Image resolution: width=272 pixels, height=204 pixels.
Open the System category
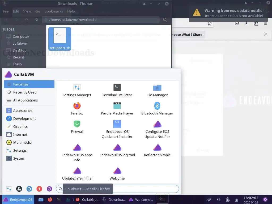[x=29, y=158]
